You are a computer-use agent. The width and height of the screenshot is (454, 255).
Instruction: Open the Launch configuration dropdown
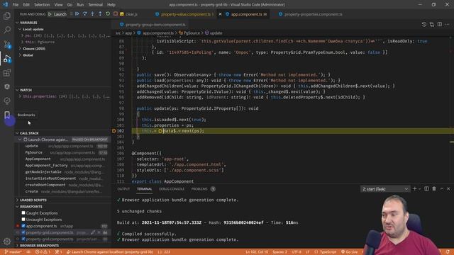click(x=60, y=14)
